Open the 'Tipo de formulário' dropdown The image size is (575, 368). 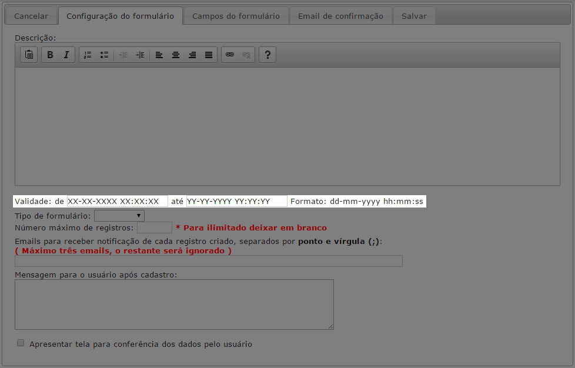point(119,216)
